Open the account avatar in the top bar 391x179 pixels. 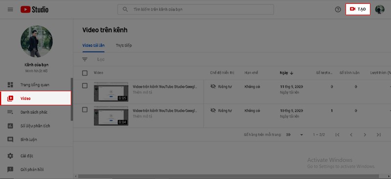[x=380, y=9]
